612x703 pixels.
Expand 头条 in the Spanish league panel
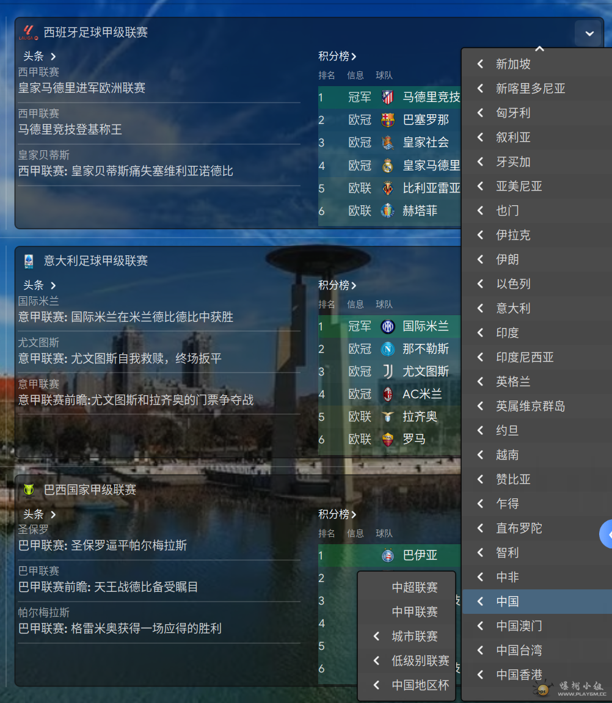pyautogui.click(x=40, y=56)
